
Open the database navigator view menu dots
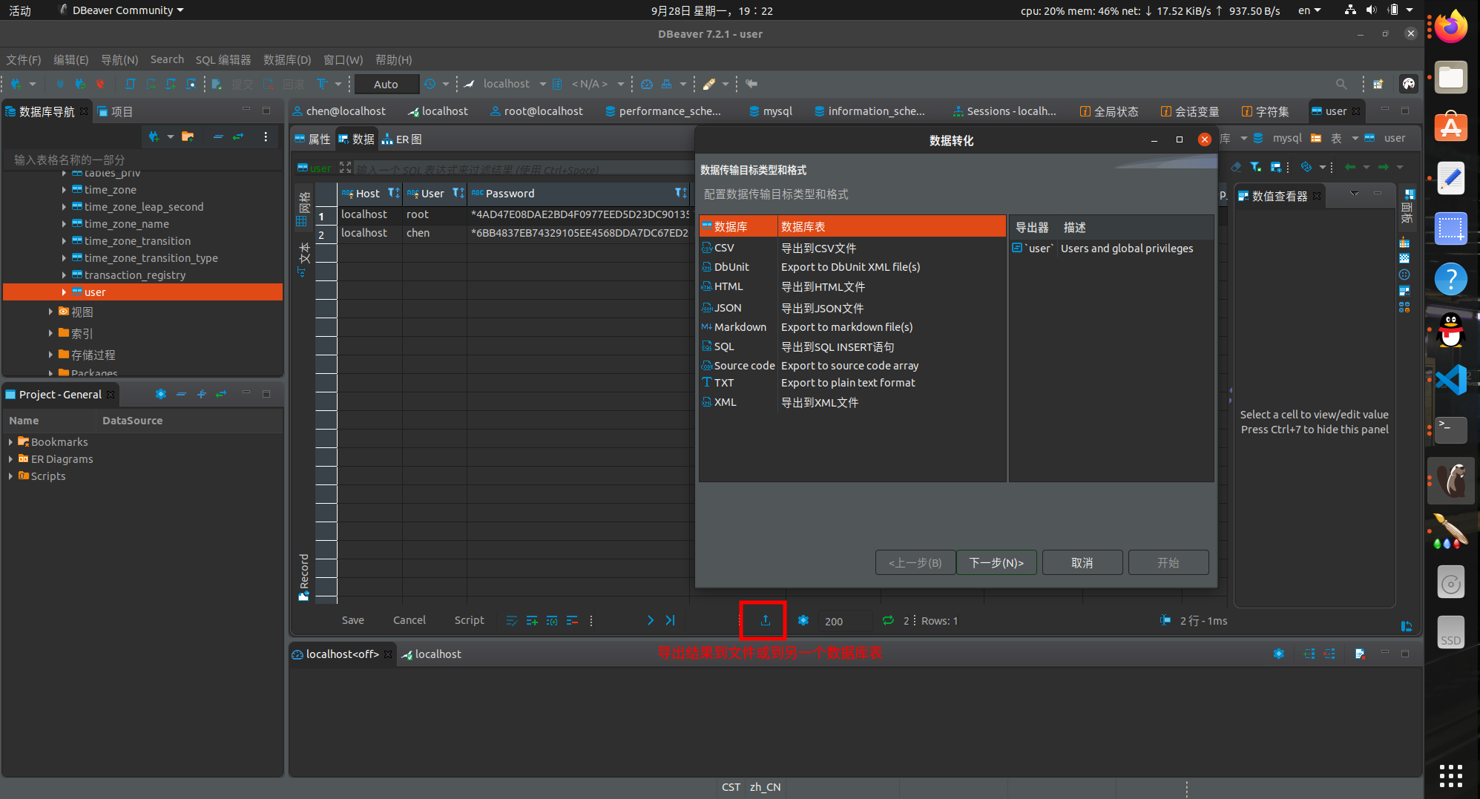pyautogui.click(x=266, y=137)
